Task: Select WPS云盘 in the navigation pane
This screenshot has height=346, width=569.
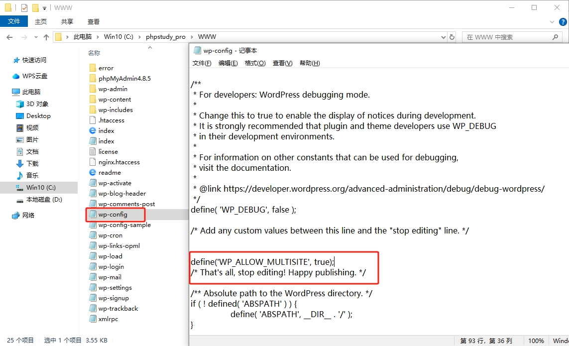Action: [35, 76]
